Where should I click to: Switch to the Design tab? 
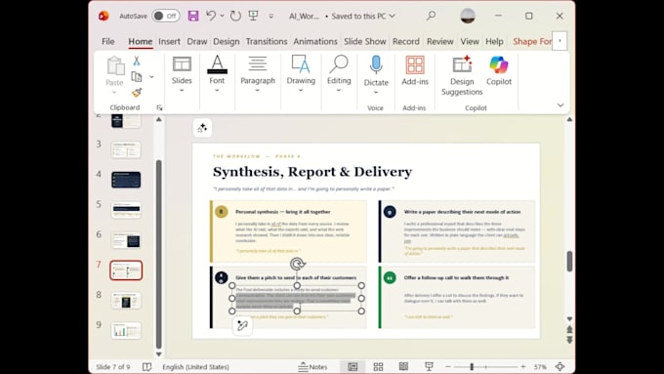tap(227, 42)
